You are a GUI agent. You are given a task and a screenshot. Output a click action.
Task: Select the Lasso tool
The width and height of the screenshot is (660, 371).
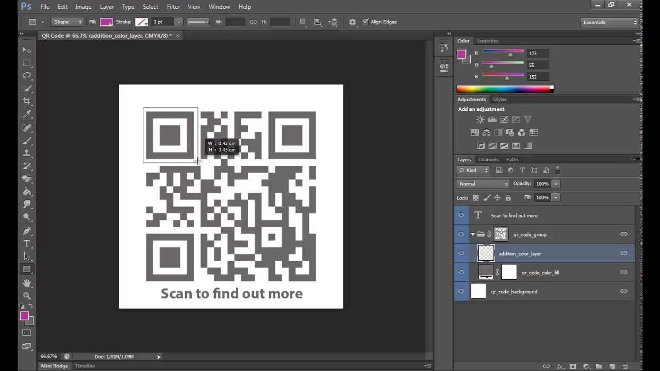tap(27, 76)
